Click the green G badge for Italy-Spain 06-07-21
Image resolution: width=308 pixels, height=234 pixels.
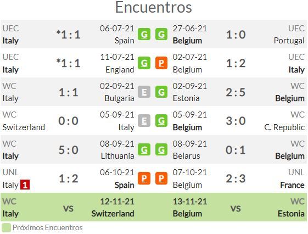pyautogui.click(x=144, y=34)
